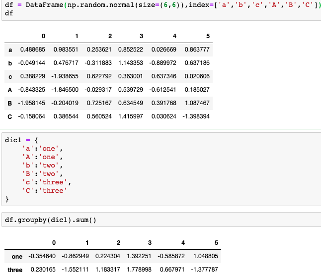The width and height of the screenshot is (321, 276).
Task: Click the 'a':'one' dictionary line
Action: coord(42,149)
